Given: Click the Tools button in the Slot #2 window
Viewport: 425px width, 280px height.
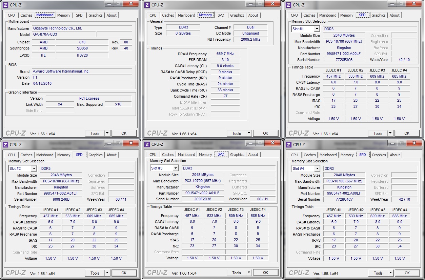Looking at the screenshot, I should click(95, 273).
